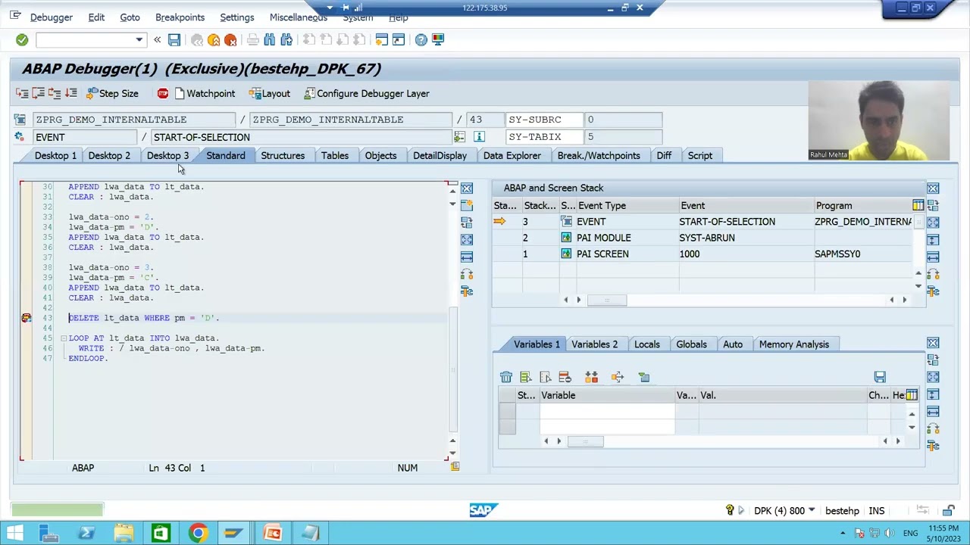
Task: Click the command input field
Action: (x=85, y=39)
